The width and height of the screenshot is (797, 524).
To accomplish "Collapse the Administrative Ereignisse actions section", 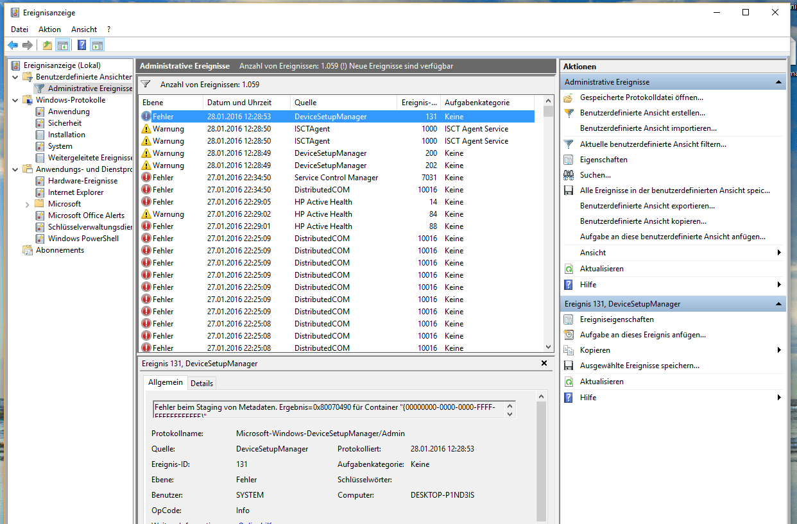I will (778, 82).
